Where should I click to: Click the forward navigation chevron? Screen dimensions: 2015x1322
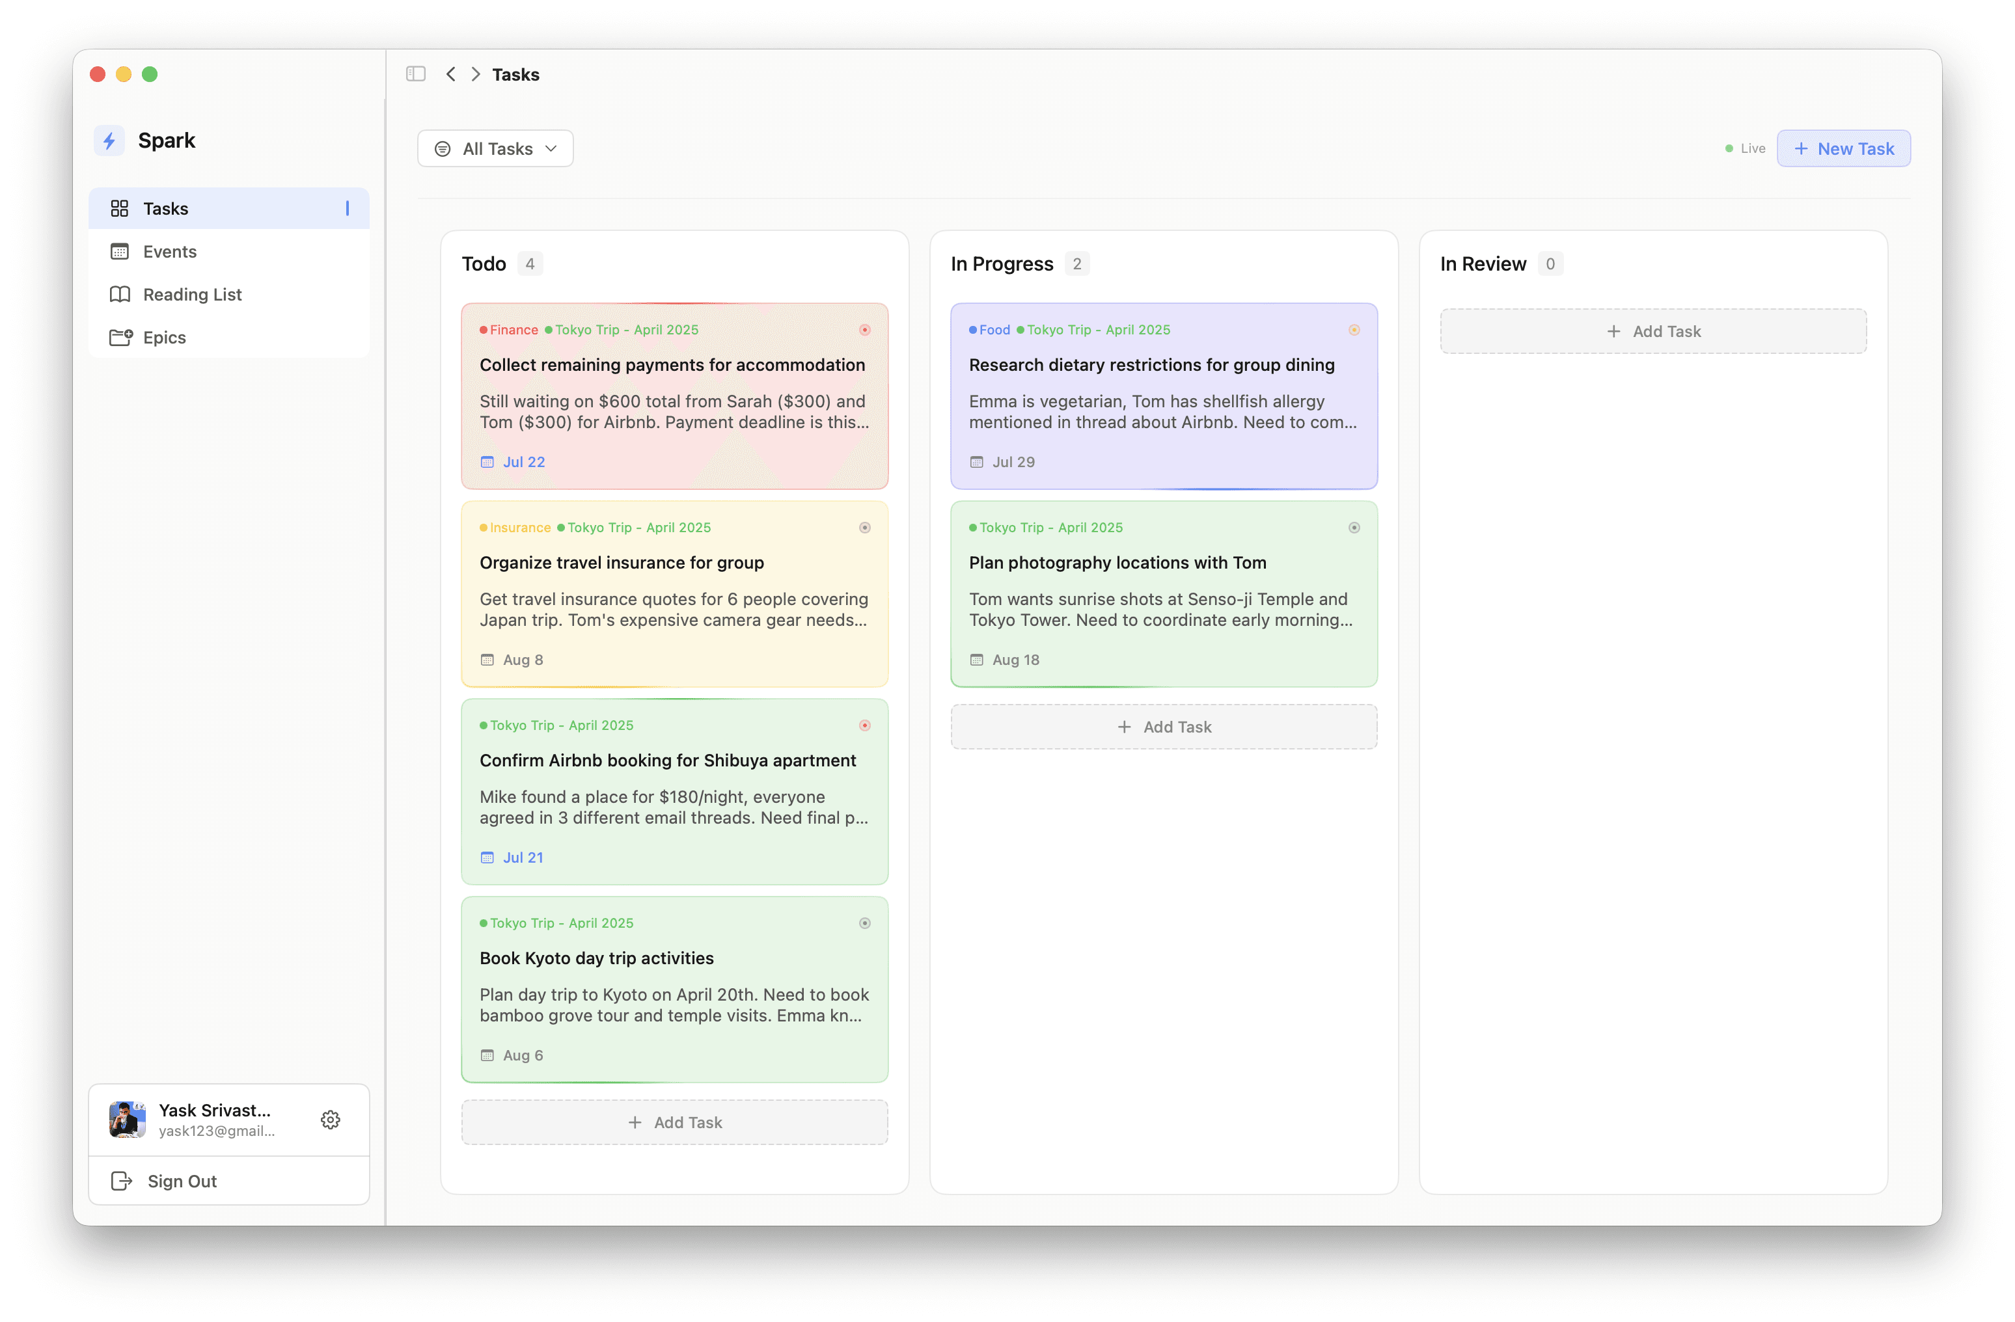pos(476,74)
